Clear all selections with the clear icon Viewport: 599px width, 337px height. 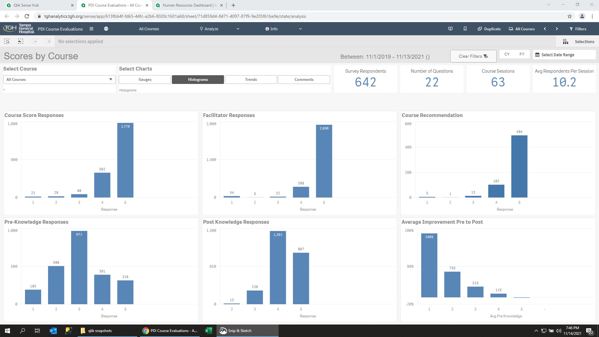48,41
